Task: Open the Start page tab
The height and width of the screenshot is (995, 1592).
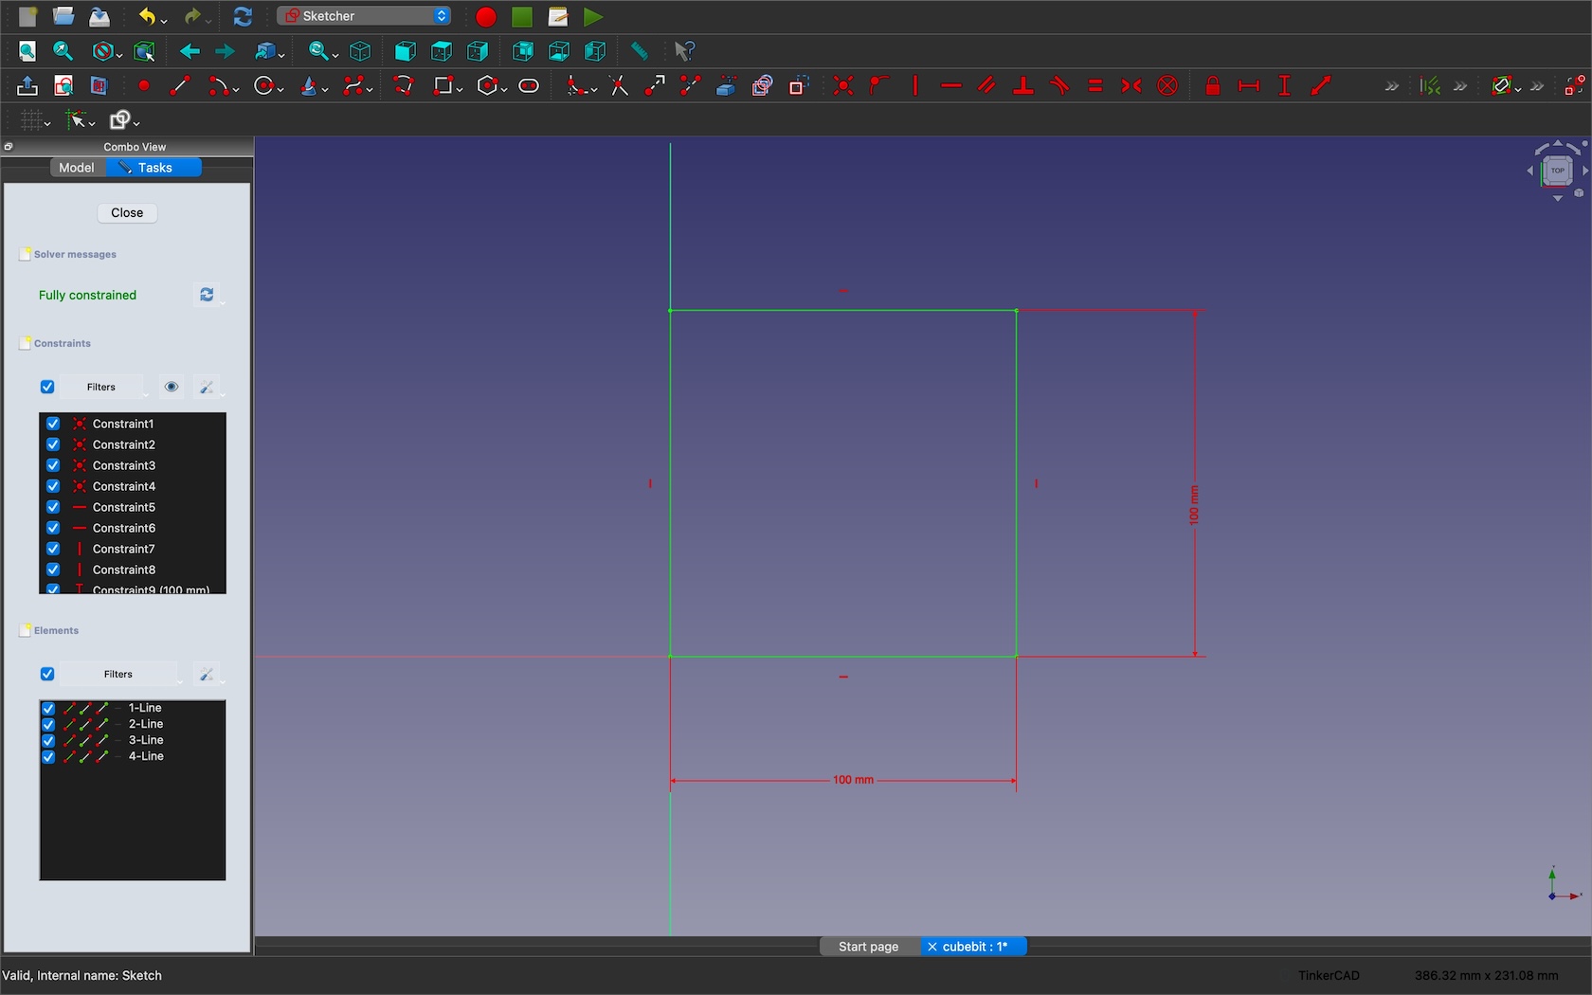Action: tap(869, 947)
